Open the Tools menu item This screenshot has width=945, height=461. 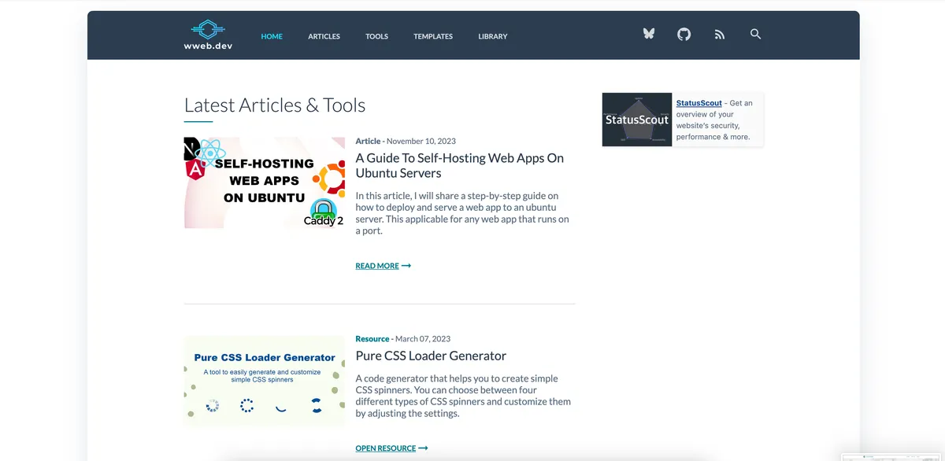pyautogui.click(x=376, y=36)
